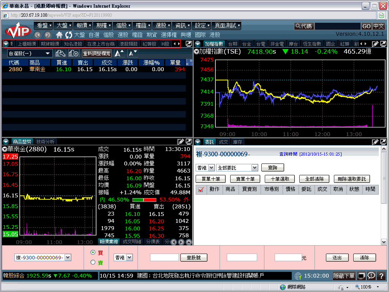Switch to the 恆生指數 chart tab
389x292 pixels.
coord(312,44)
